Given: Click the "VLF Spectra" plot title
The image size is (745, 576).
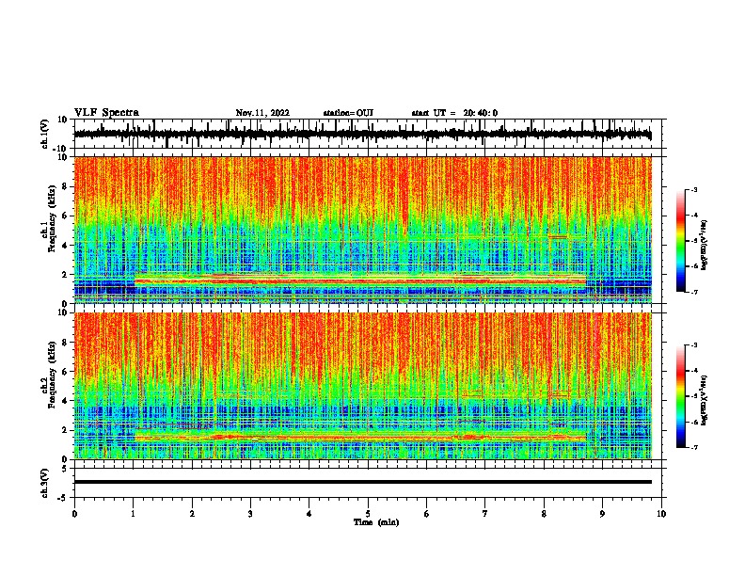Looking at the screenshot, I should [x=106, y=113].
